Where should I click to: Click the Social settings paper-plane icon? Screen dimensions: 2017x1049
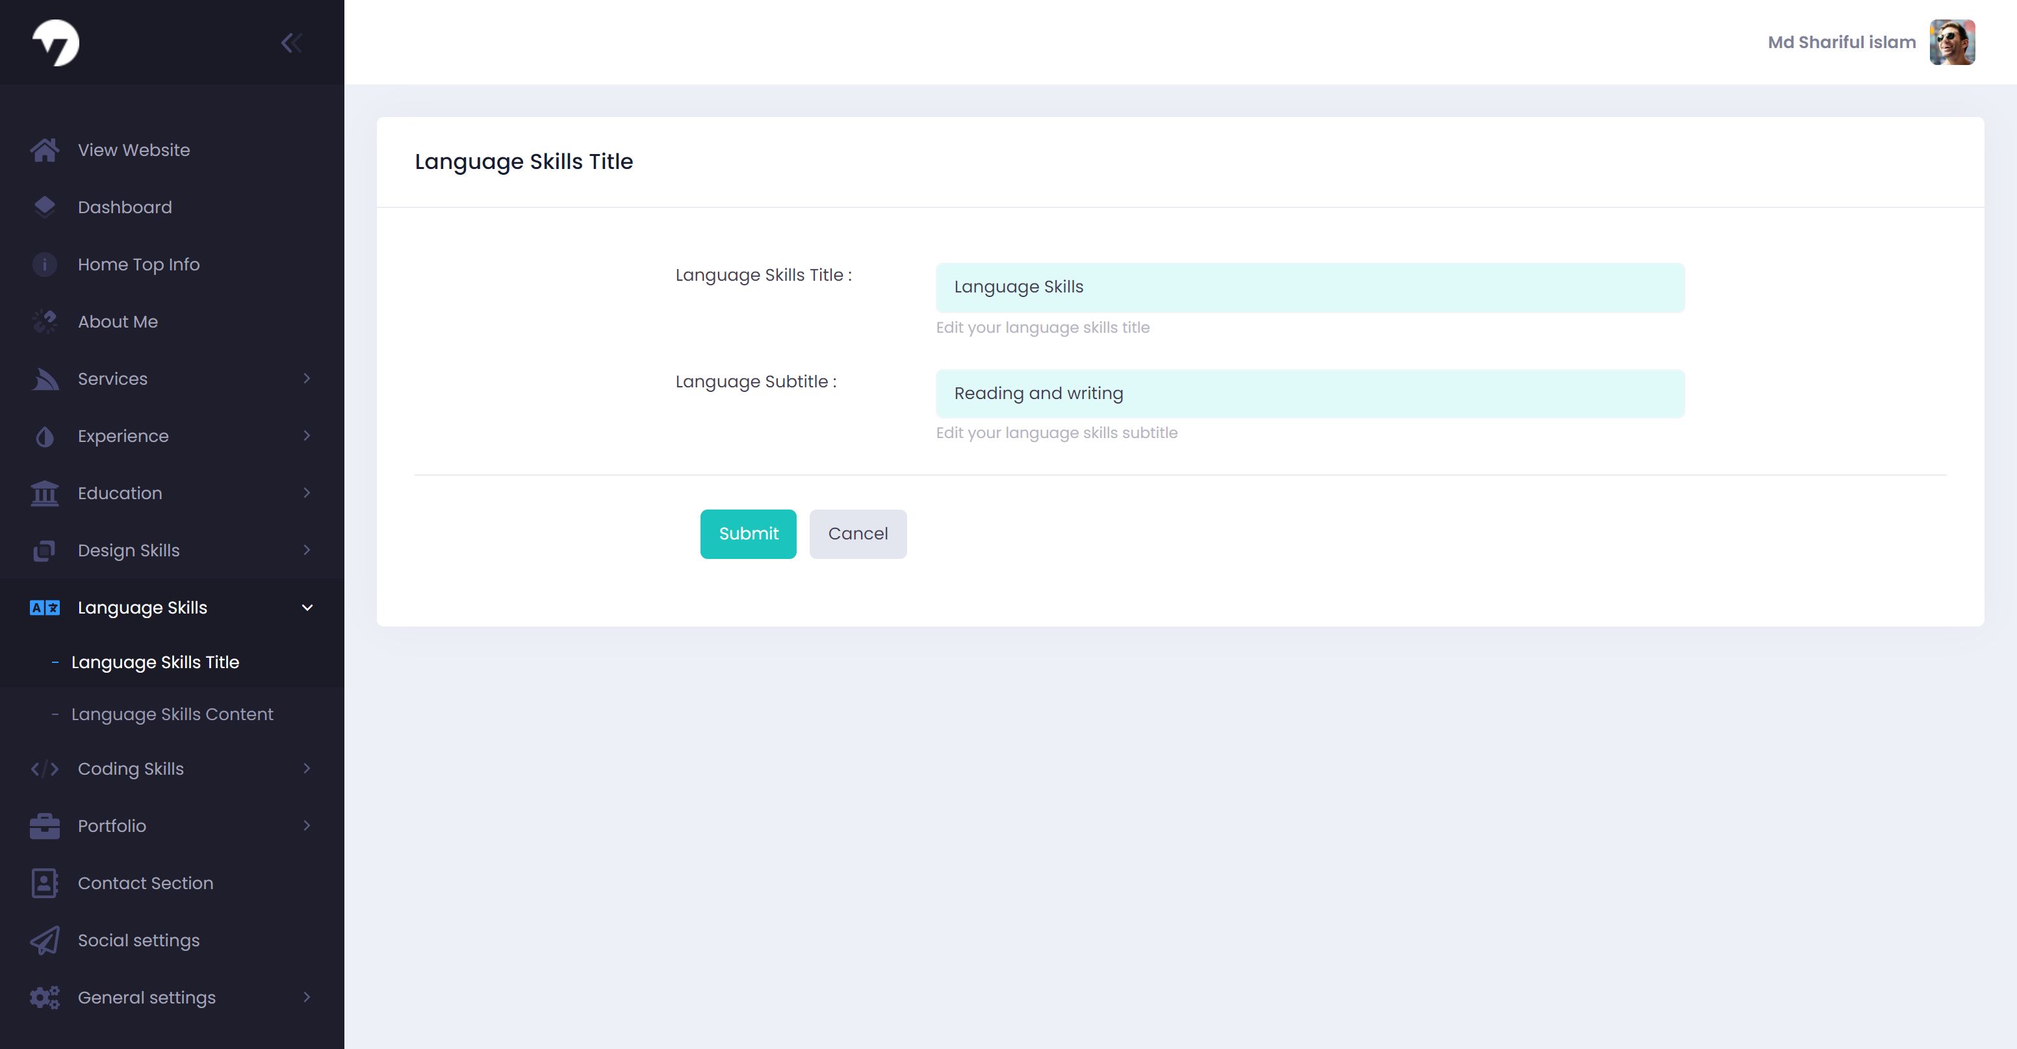pos(45,940)
